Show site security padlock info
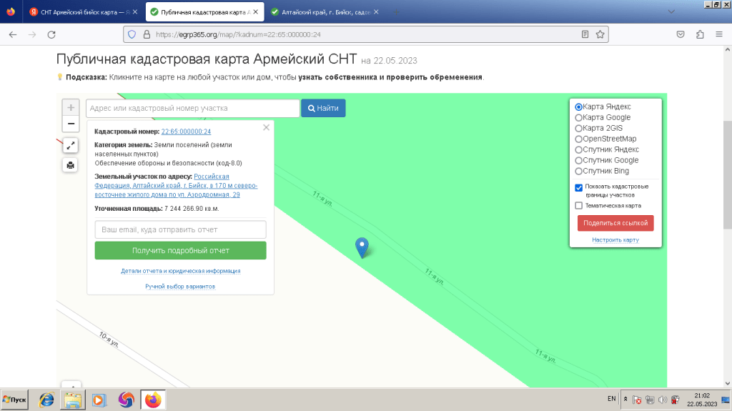Viewport: 732px width, 411px height. (147, 34)
